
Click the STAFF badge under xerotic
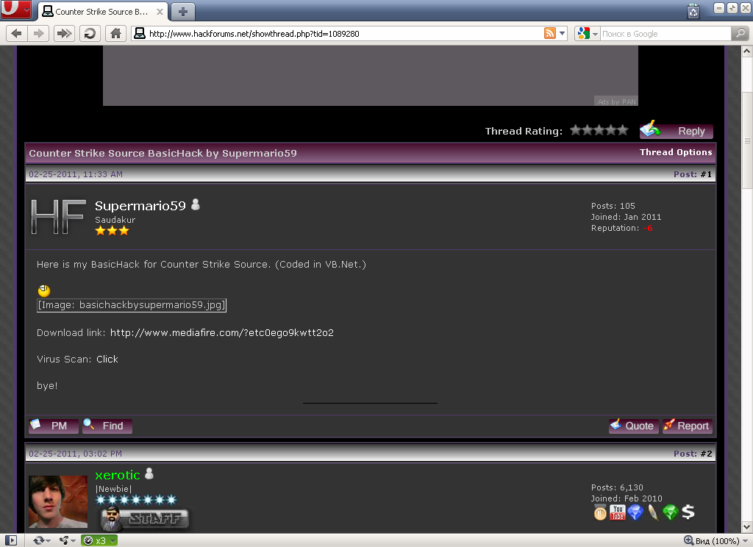coord(146,518)
